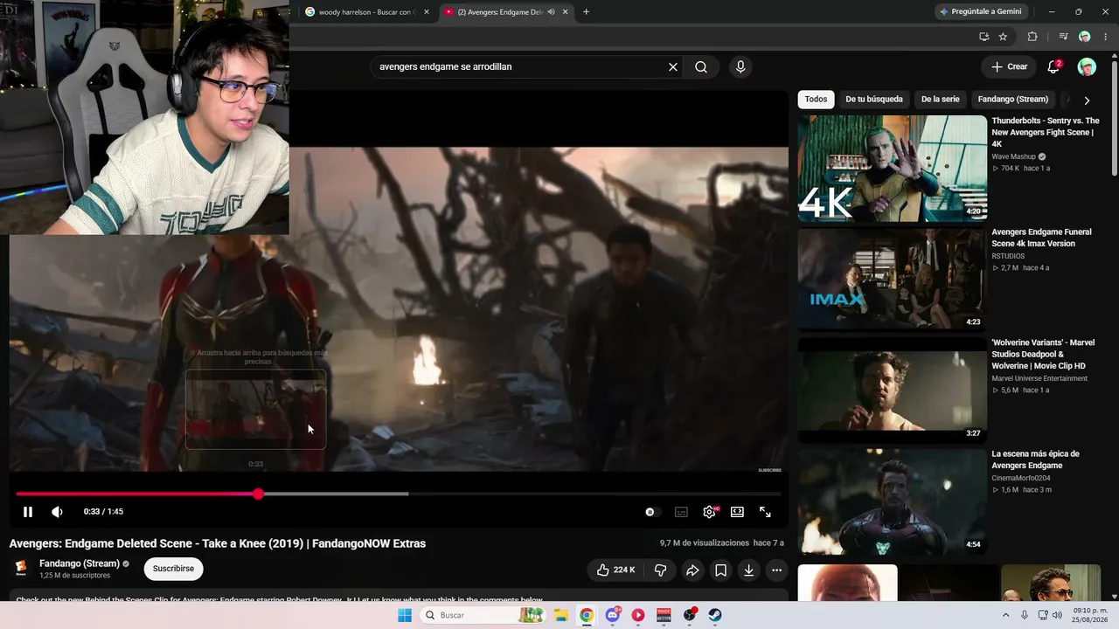Play the Wolverine Variants clip thumbnail
The height and width of the screenshot is (629, 1119).
[893, 391]
